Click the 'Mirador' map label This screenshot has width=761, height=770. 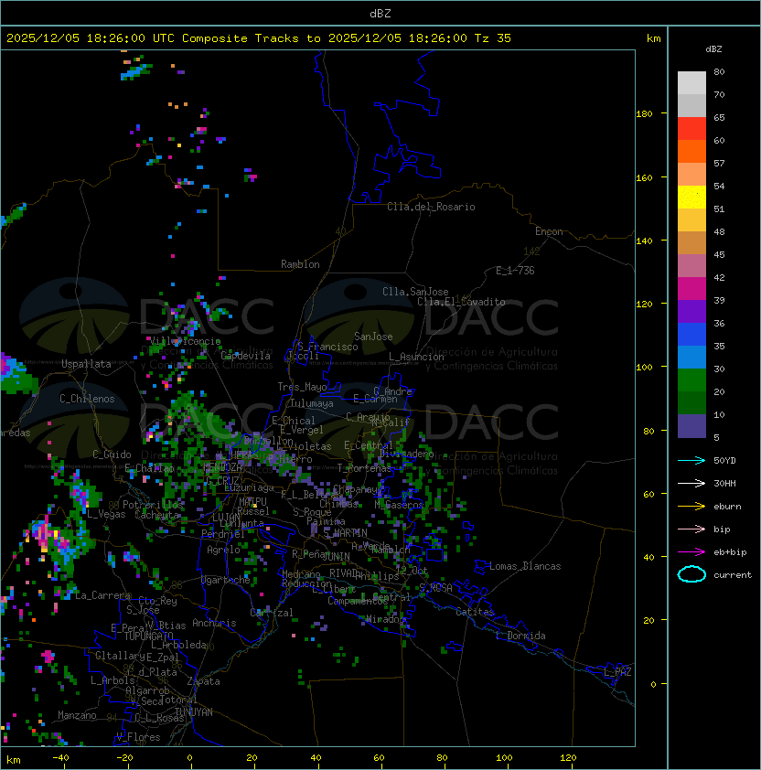[x=383, y=619]
